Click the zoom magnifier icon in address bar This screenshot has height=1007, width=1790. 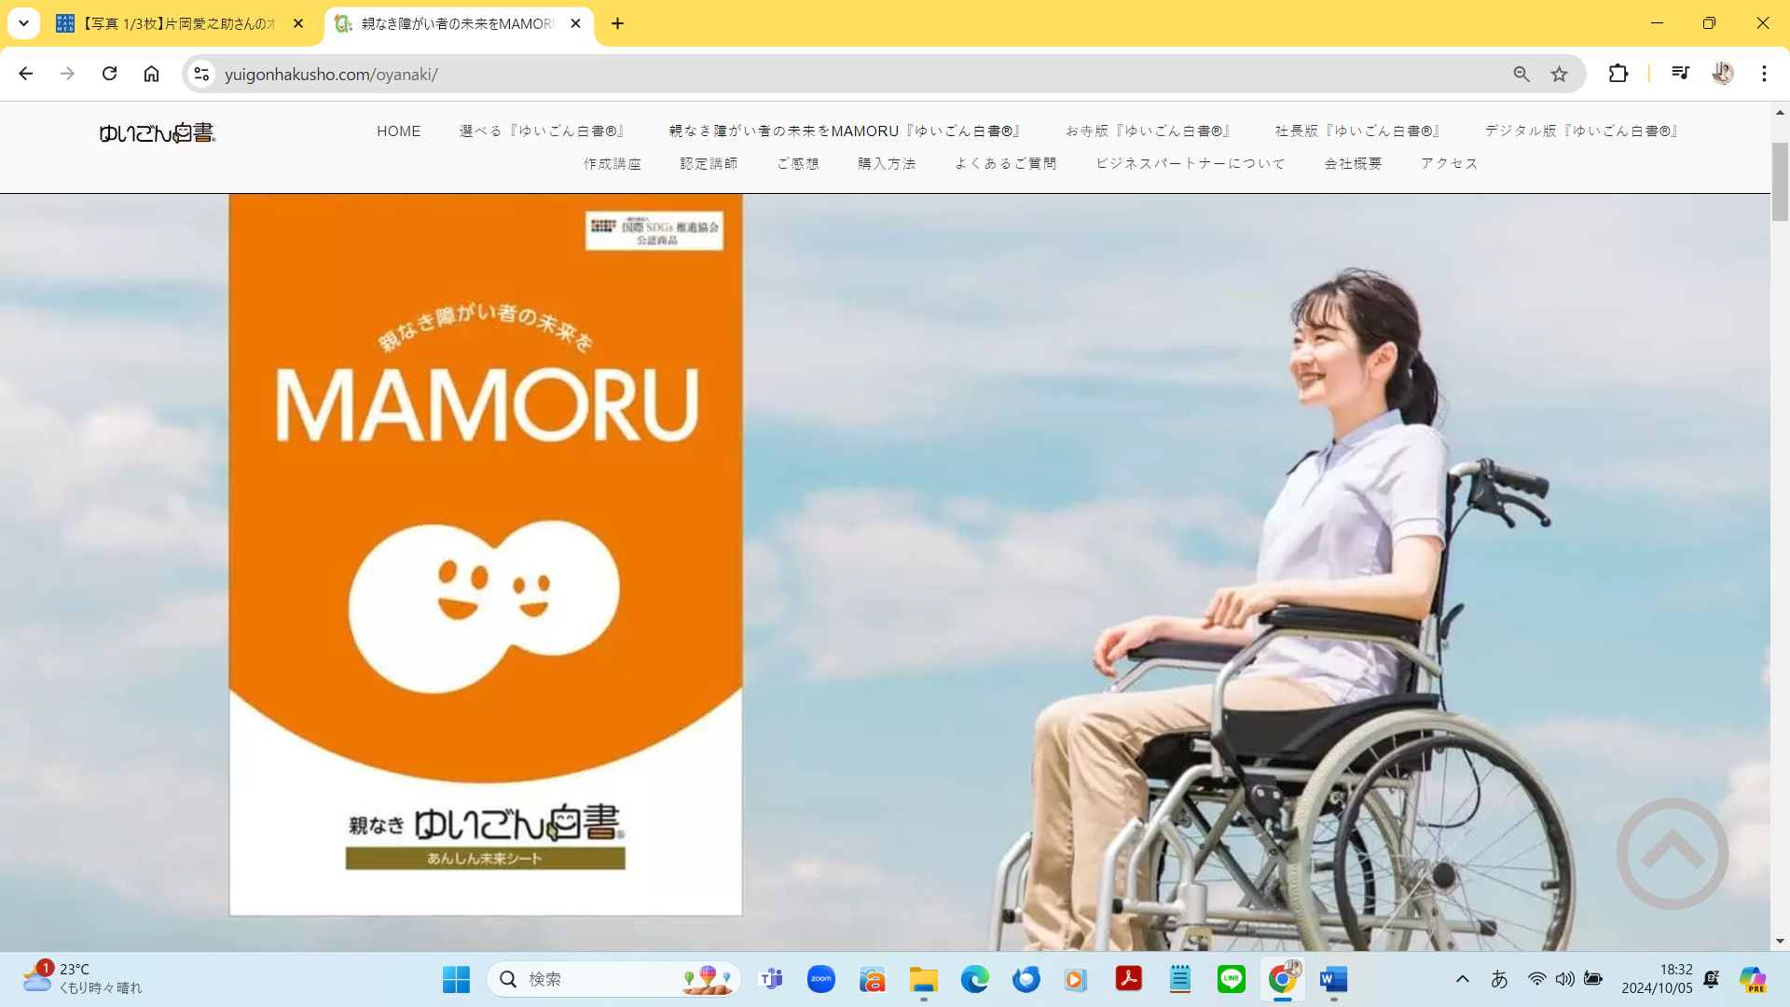pos(1521,74)
